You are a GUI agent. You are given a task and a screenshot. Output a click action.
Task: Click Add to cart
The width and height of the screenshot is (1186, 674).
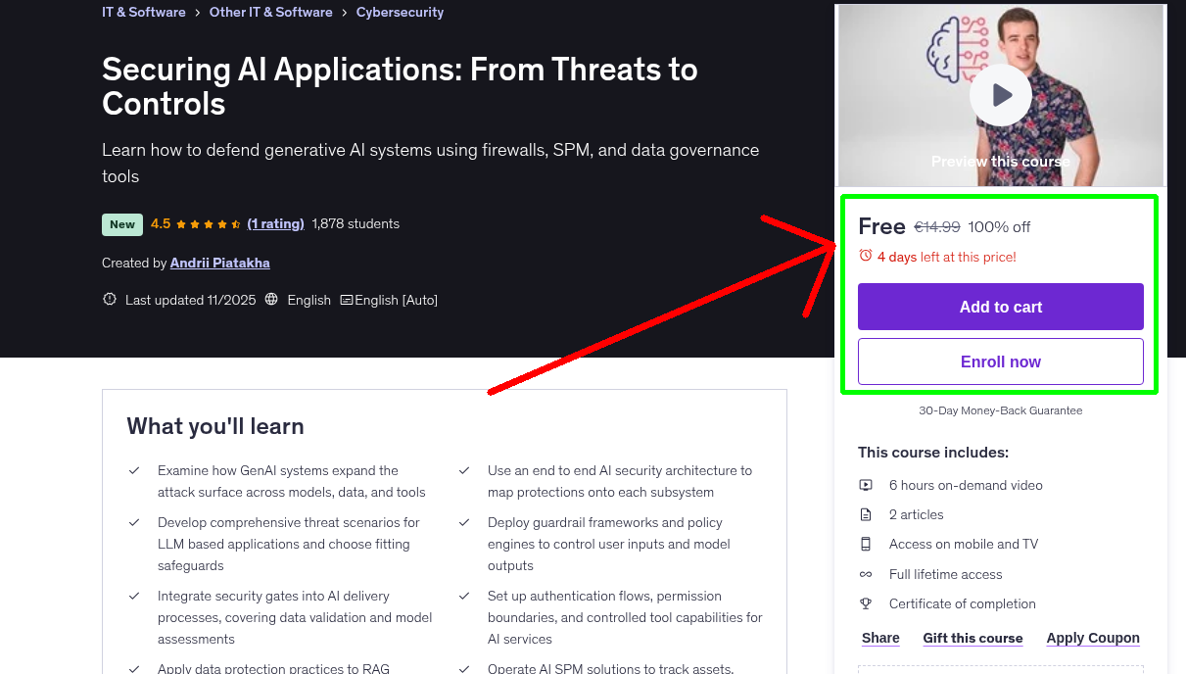point(1000,307)
